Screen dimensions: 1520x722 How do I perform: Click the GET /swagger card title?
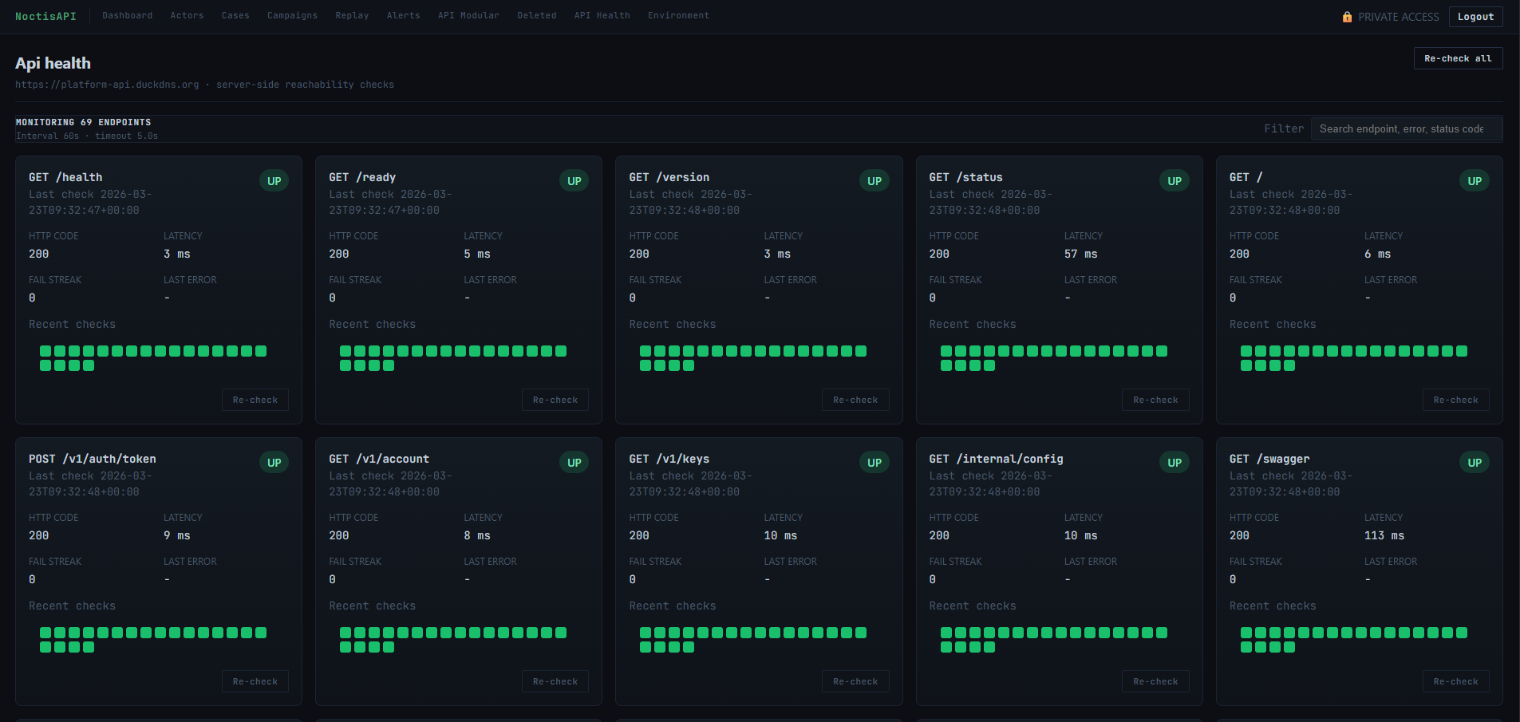(1269, 459)
